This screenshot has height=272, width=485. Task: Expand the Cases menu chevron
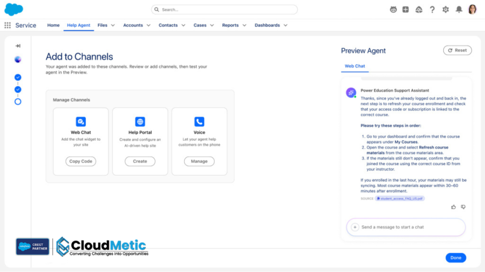tap(212, 25)
